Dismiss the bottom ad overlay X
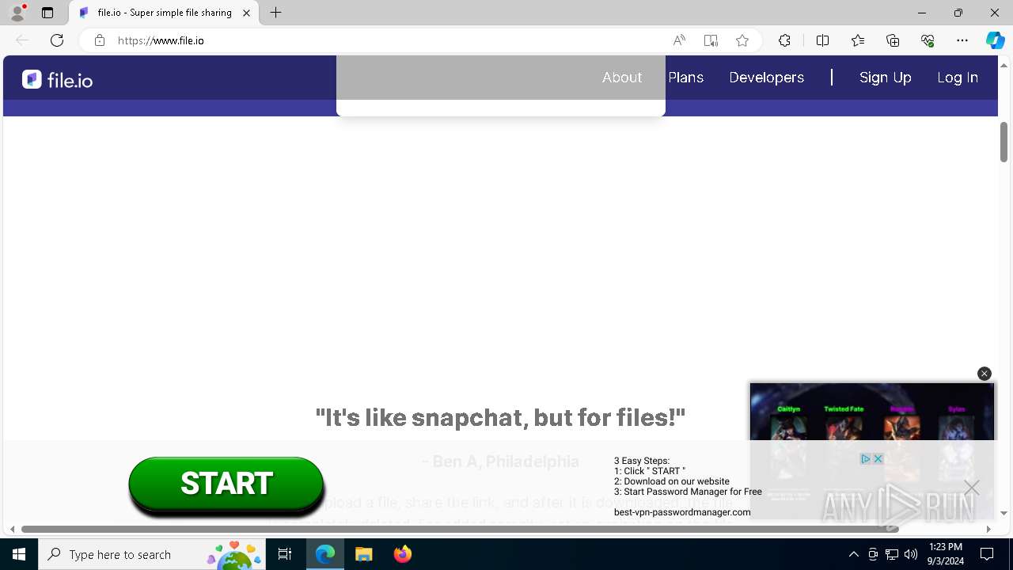 tap(972, 488)
